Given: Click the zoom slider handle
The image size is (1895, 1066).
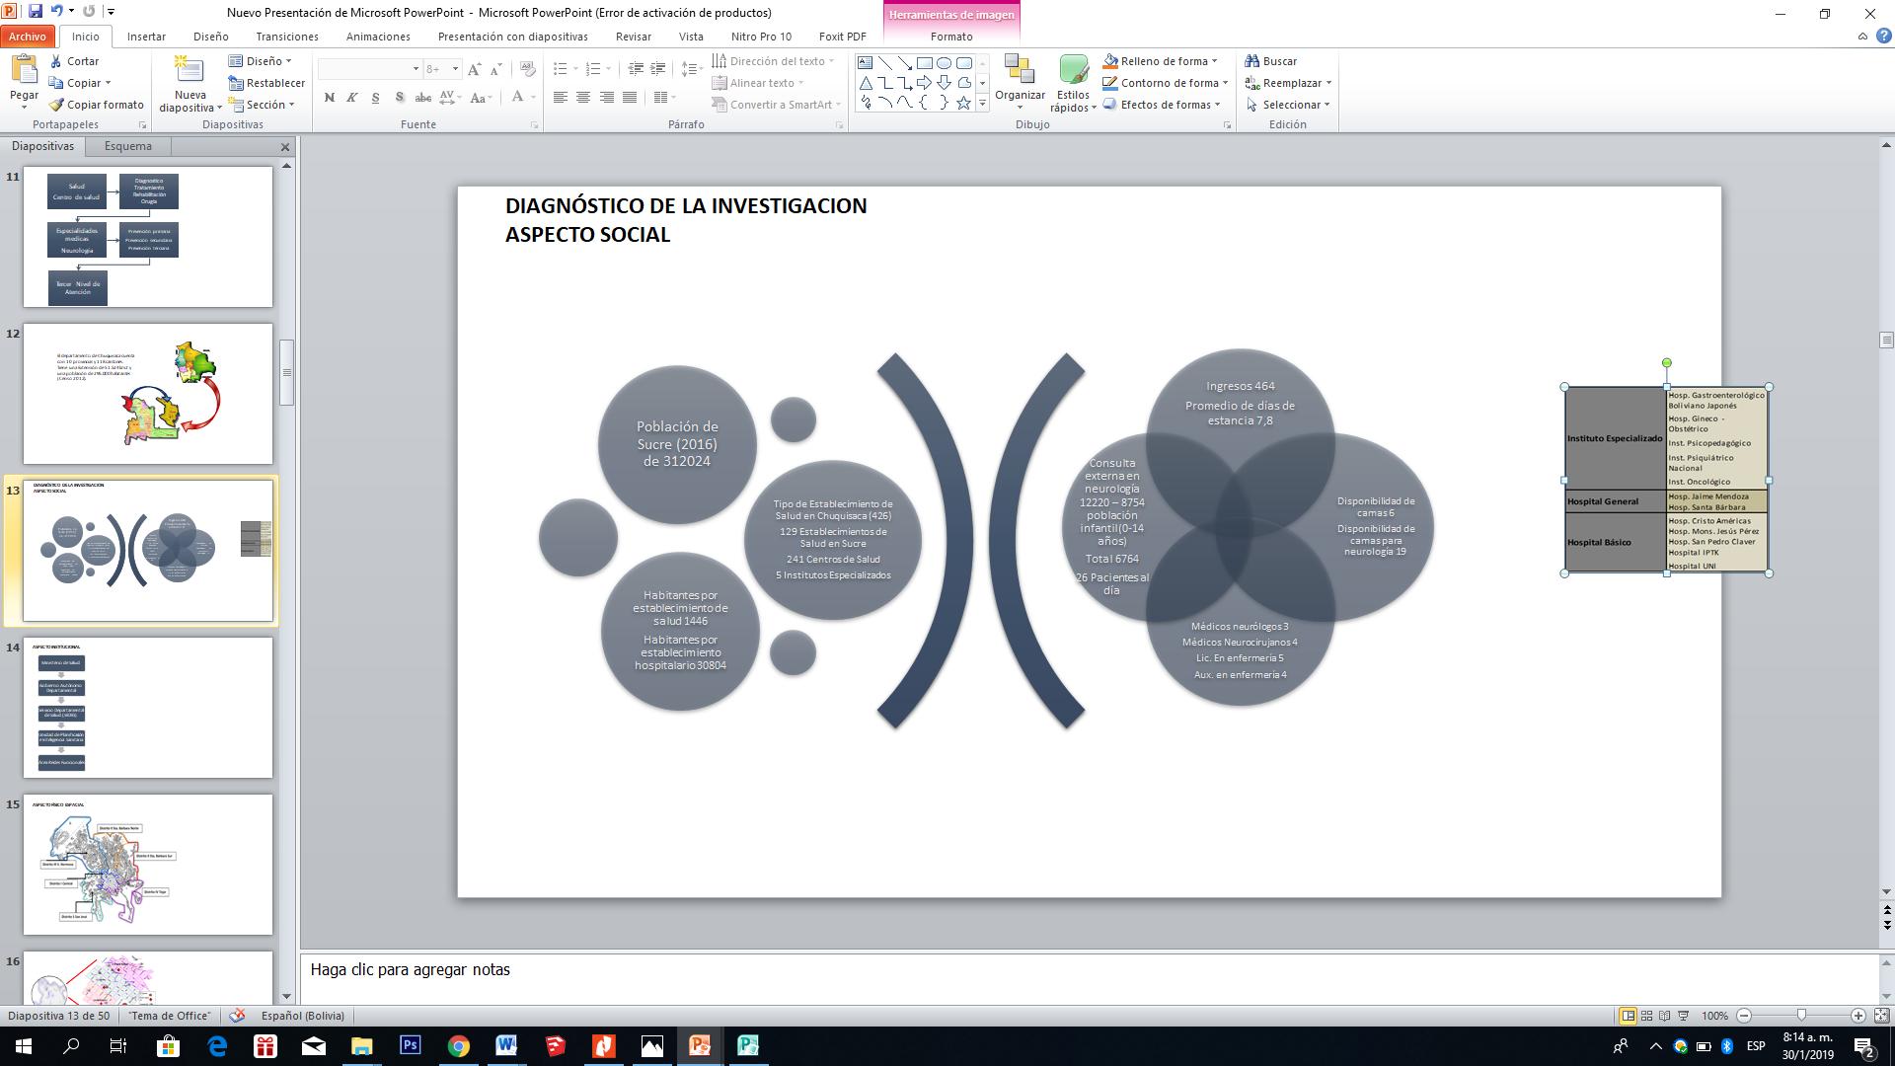Looking at the screenshot, I should coord(1801,1016).
